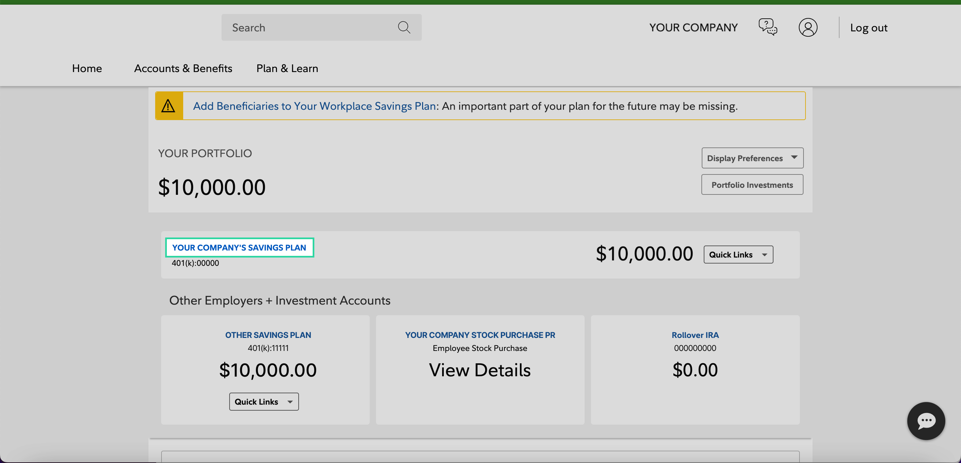View Details for Your Company Stock Purchase PR
Viewport: 961px width, 463px height.
[480, 369]
